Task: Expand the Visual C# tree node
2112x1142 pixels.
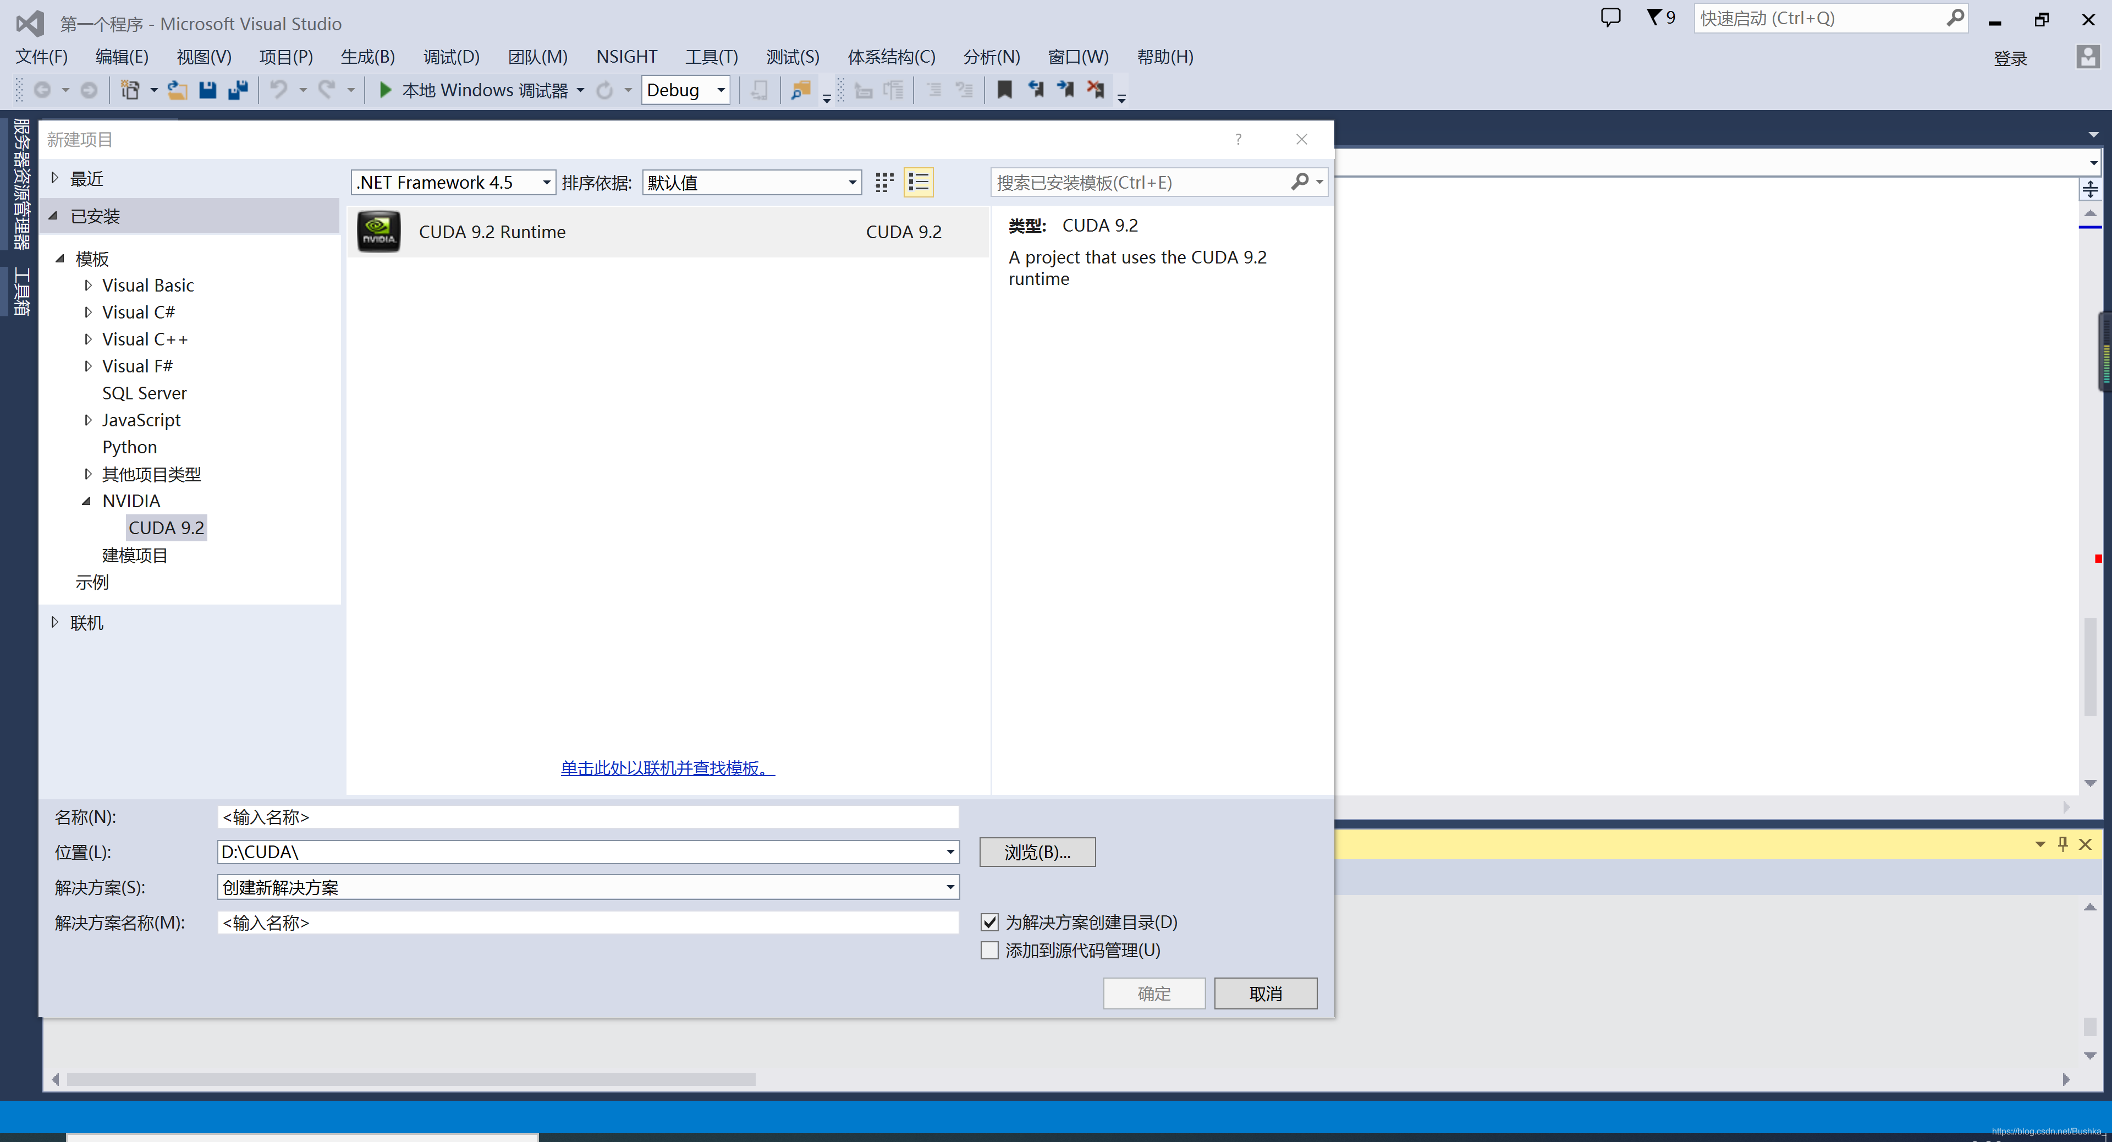Action: click(88, 311)
